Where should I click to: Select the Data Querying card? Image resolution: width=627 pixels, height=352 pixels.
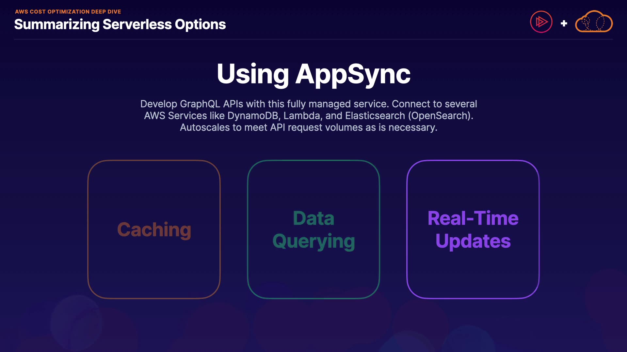click(x=313, y=229)
